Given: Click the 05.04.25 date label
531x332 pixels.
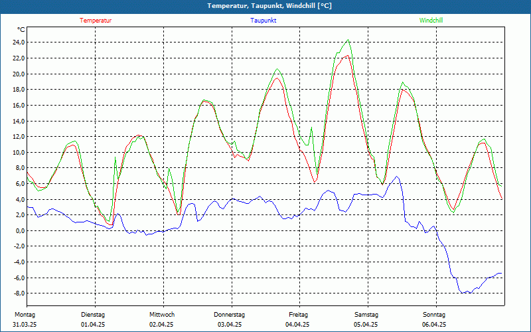Looking at the screenshot, I should [366, 325].
